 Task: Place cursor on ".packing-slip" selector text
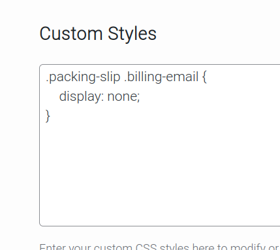pos(83,77)
